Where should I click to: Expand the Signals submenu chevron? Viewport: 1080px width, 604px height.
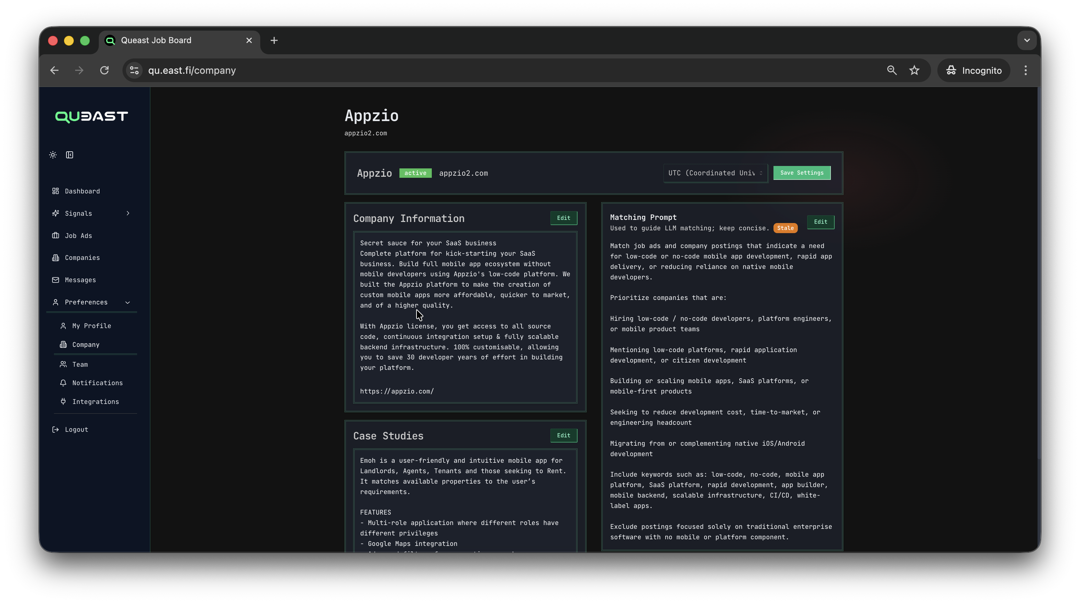(x=127, y=213)
